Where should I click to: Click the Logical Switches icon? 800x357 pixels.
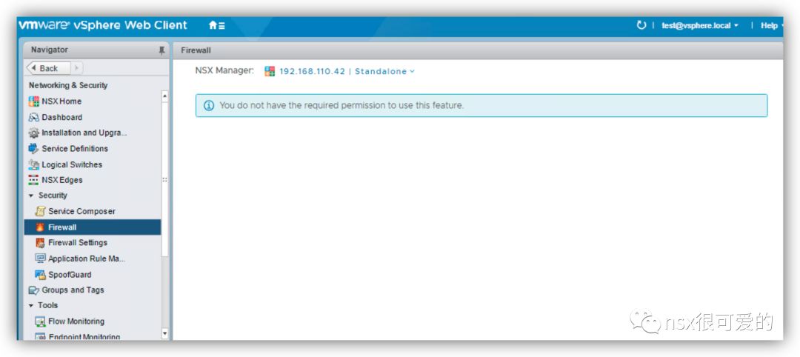point(33,164)
